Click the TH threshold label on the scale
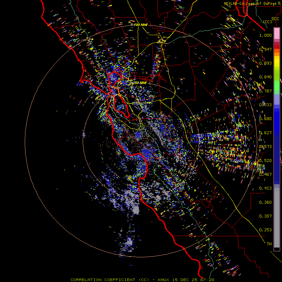Viewport: 282px width, 282px height. point(269,244)
